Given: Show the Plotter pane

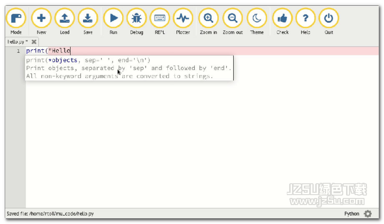Looking at the screenshot, I should coord(183,21).
